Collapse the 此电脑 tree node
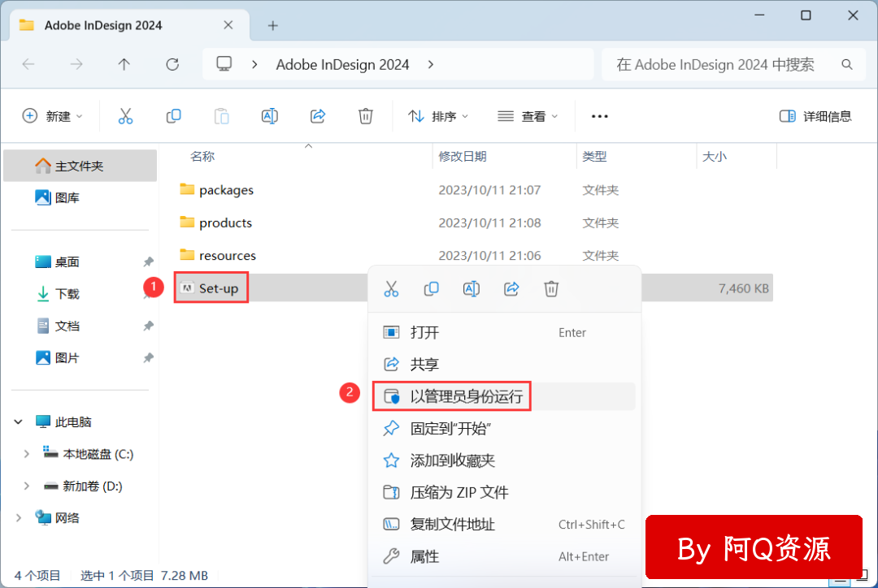The image size is (878, 588). click(x=19, y=422)
